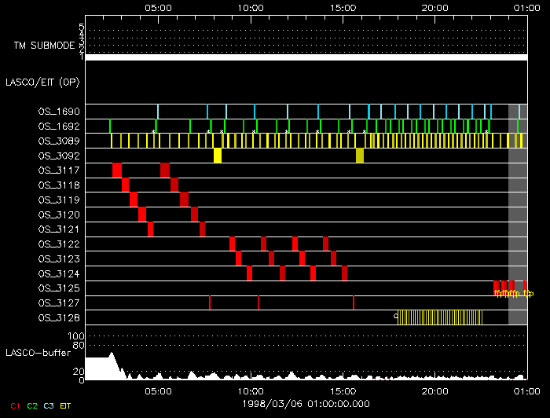Click the 1998/03/06 date label below the axis
This screenshot has width=550, height=418.
coord(305,403)
